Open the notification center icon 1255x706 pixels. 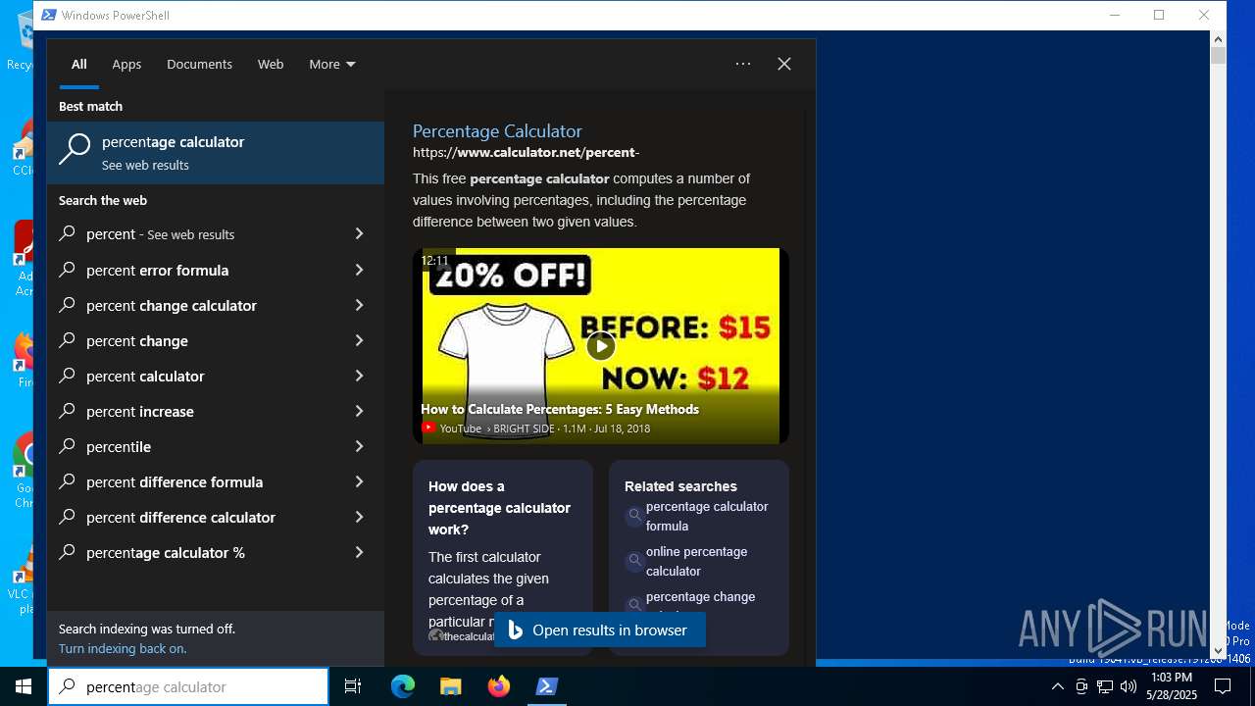tap(1223, 686)
